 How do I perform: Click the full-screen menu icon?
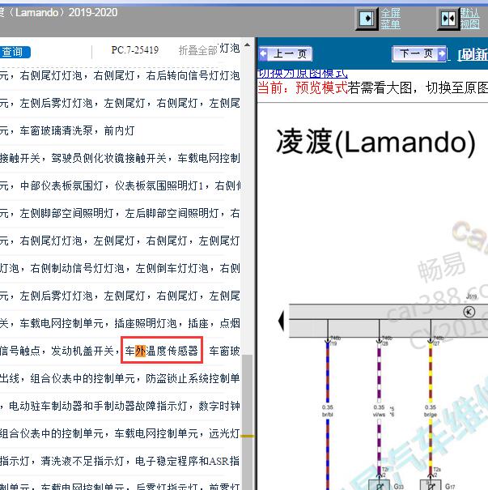tap(367, 19)
